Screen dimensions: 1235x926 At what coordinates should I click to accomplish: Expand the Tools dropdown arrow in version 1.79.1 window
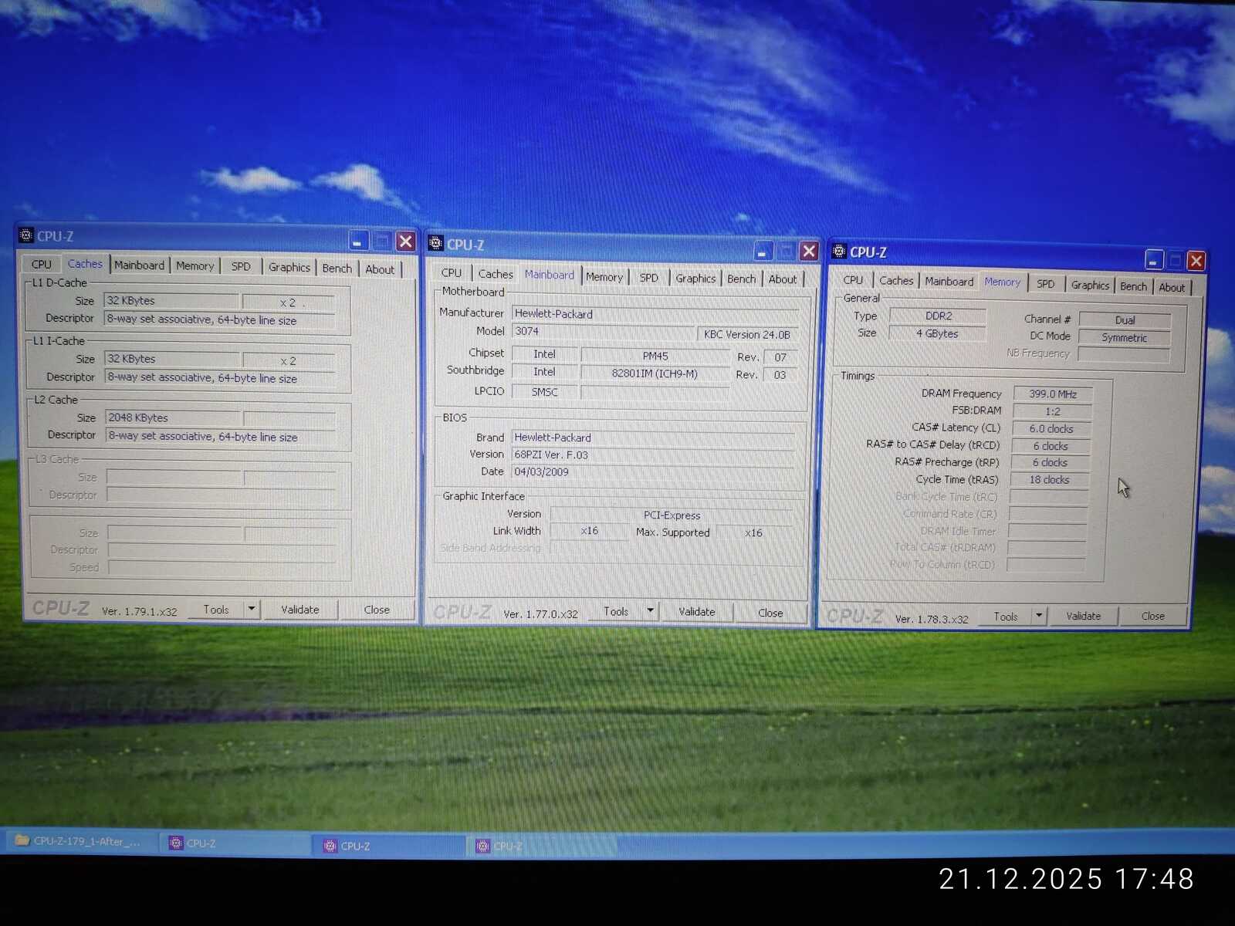[252, 610]
